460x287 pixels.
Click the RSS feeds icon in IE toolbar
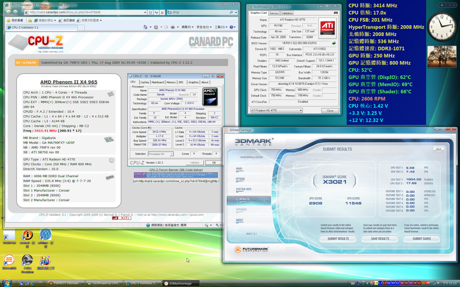click(x=156, y=27)
